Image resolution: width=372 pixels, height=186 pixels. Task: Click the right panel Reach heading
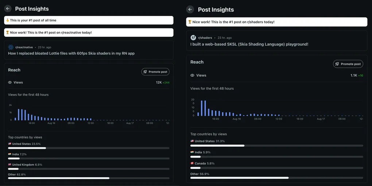[197, 62]
